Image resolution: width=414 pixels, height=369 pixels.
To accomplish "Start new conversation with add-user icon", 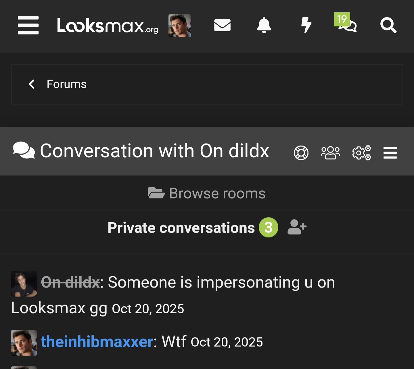I will (x=297, y=227).
